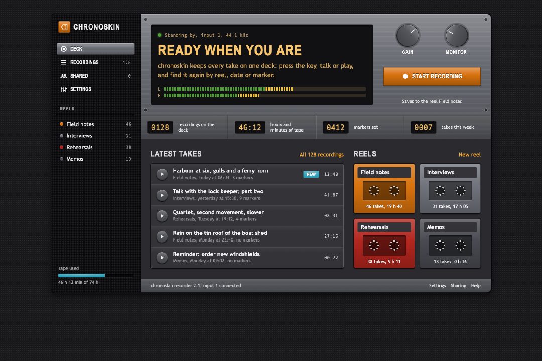Create a New reel
This screenshot has height=361, width=542.
pyautogui.click(x=469, y=155)
